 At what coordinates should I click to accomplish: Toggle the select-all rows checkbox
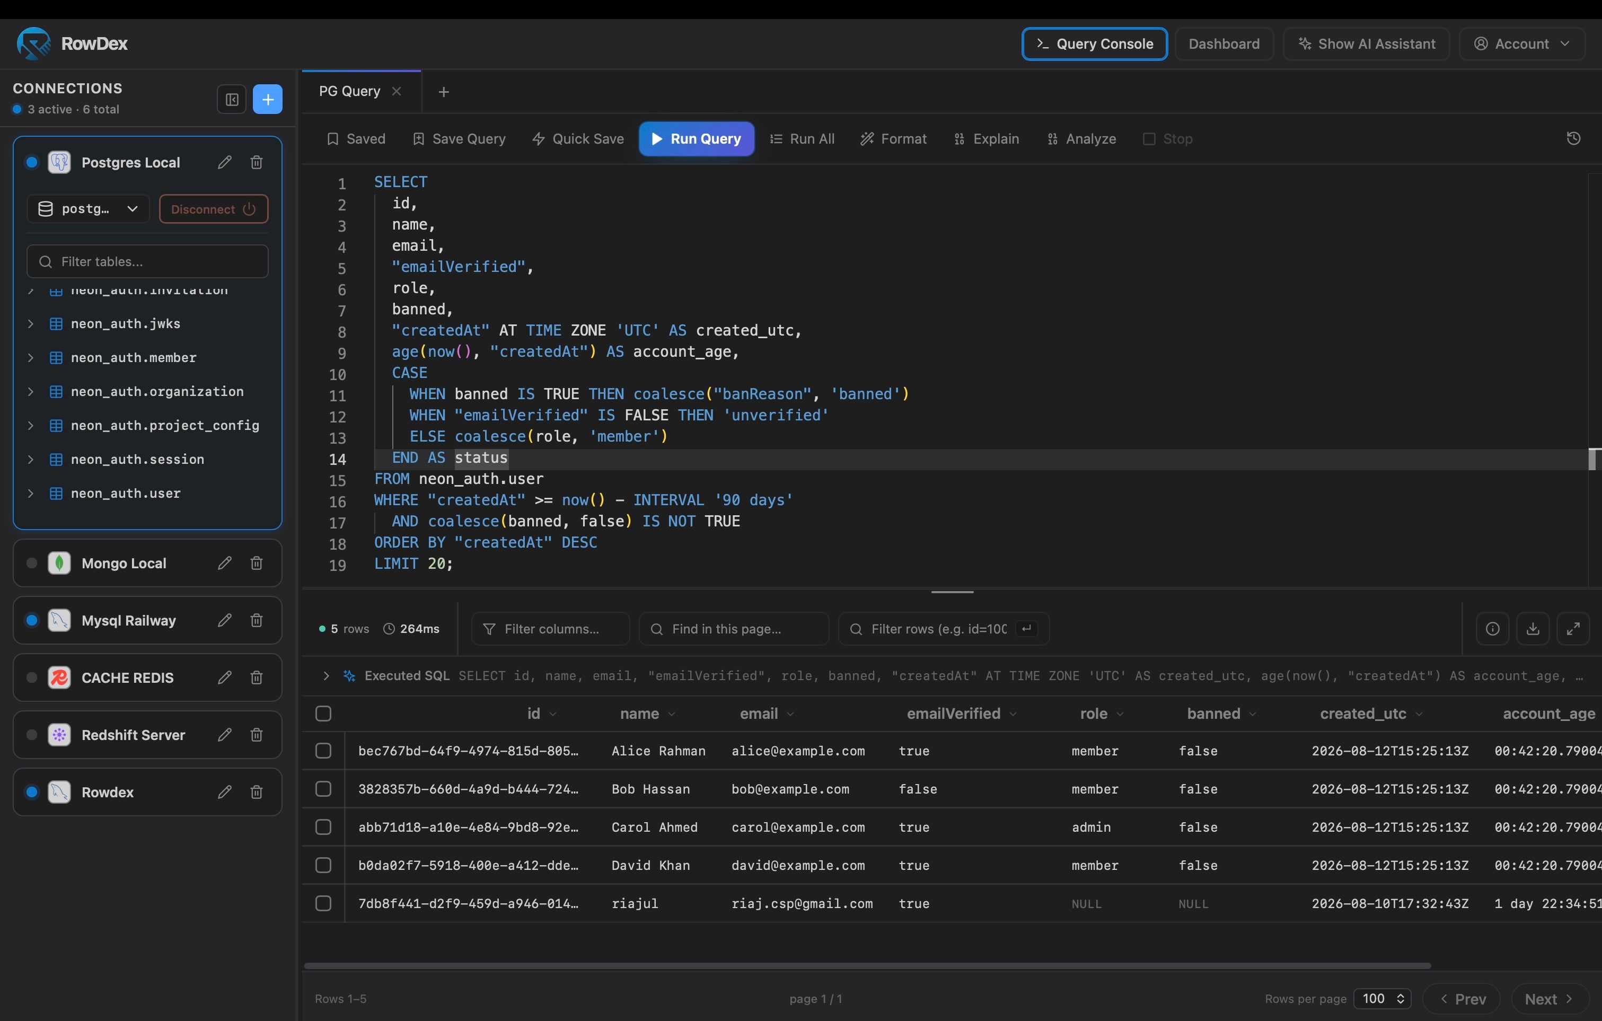point(323,714)
